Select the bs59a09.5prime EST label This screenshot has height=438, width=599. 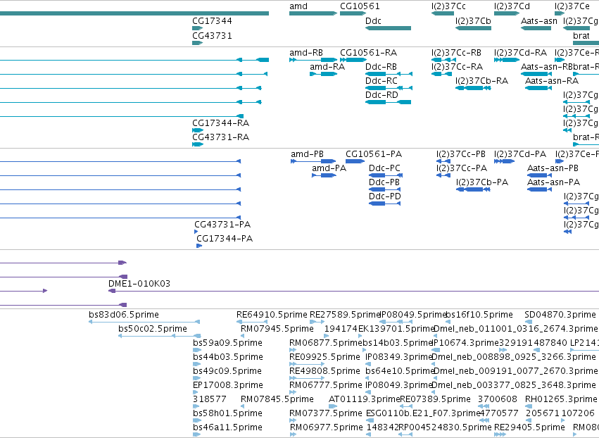point(227,343)
